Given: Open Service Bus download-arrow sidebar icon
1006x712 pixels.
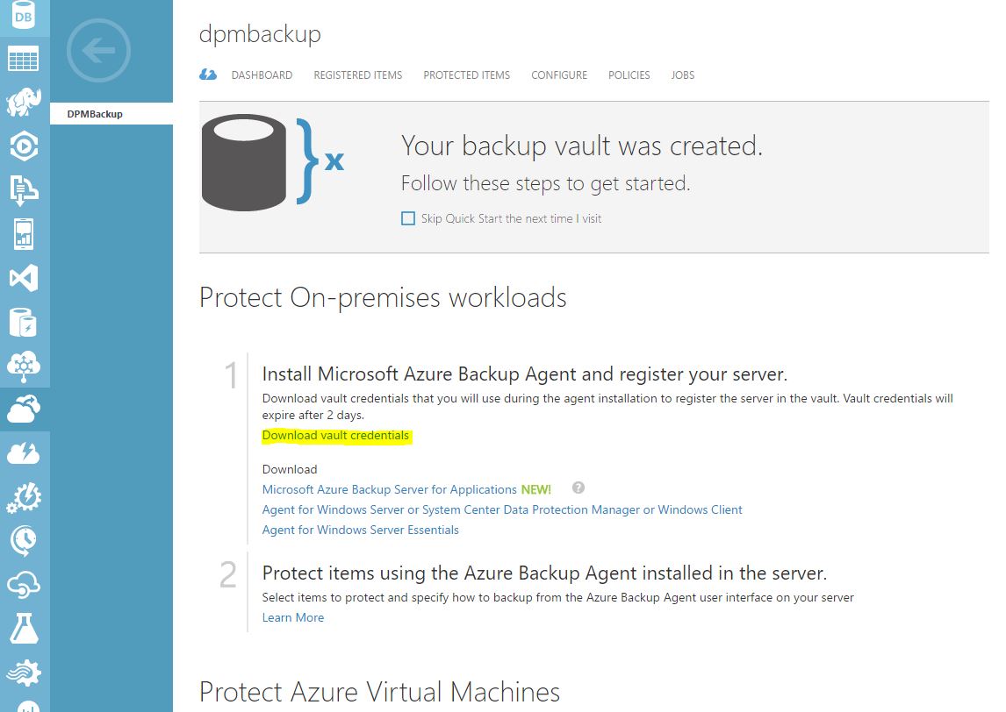Looking at the screenshot, I should click(24, 190).
